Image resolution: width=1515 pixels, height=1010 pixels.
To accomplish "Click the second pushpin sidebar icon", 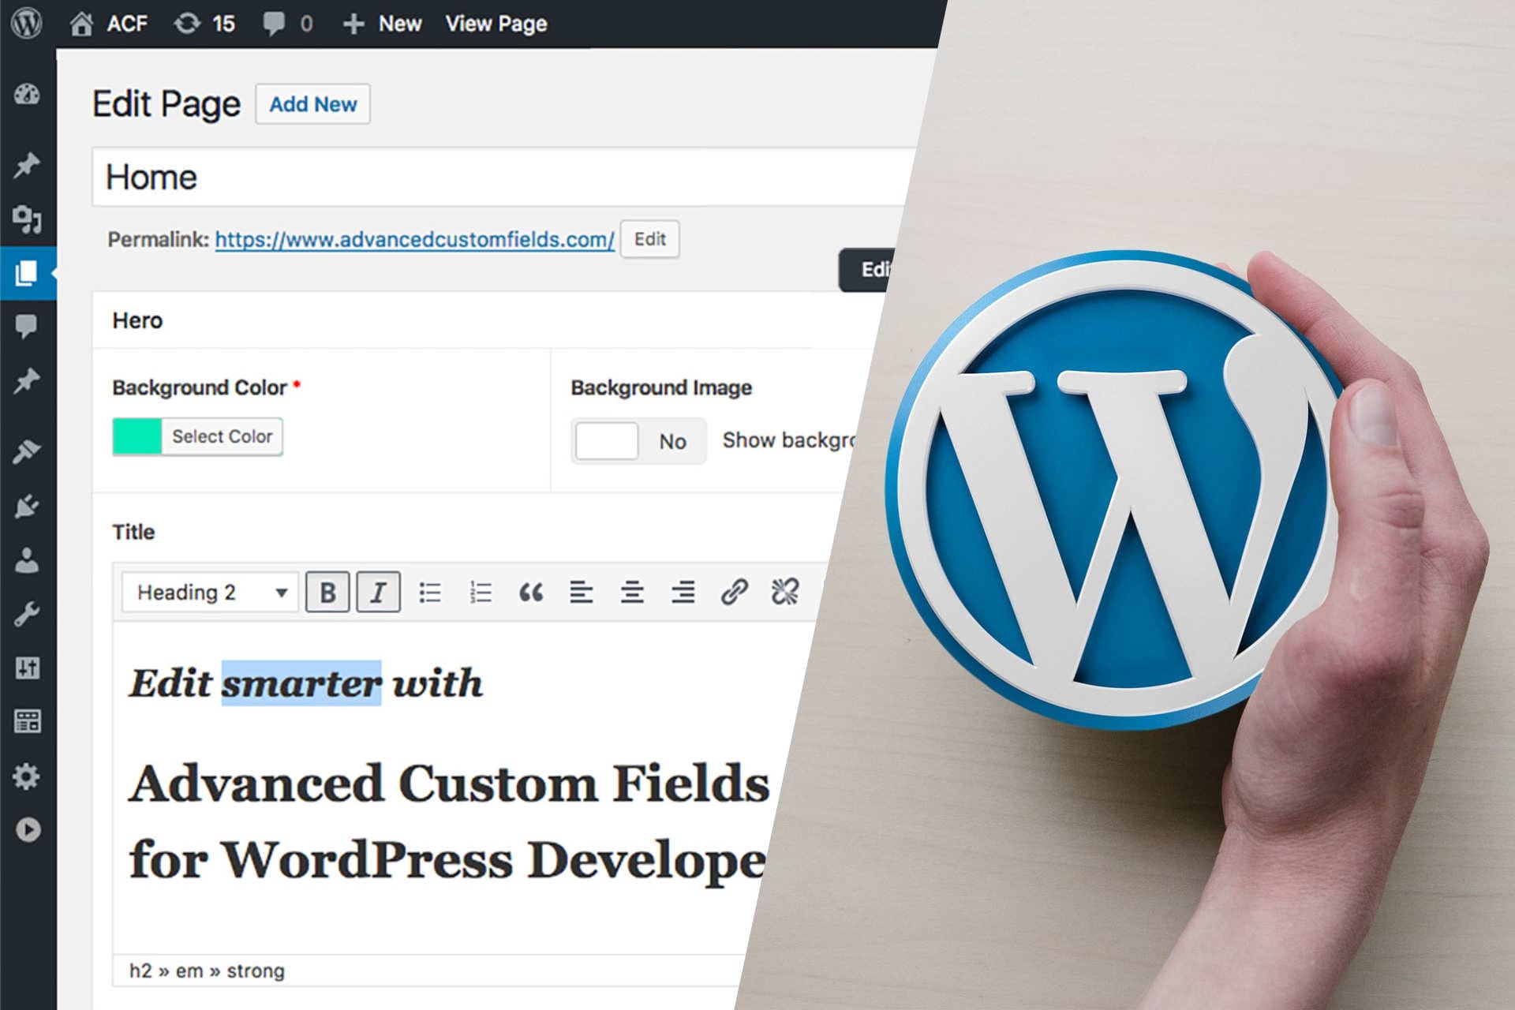I will (x=27, y=380).
